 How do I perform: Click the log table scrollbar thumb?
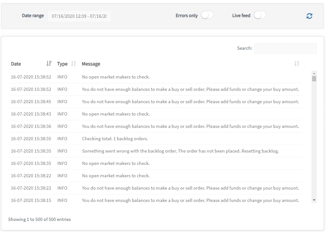click(314, 78)
